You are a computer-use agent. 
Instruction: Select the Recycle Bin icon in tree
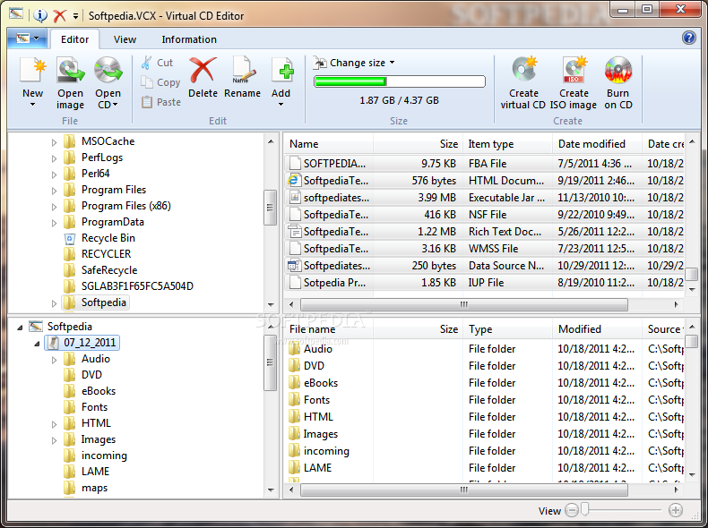(x=70, y=238)
